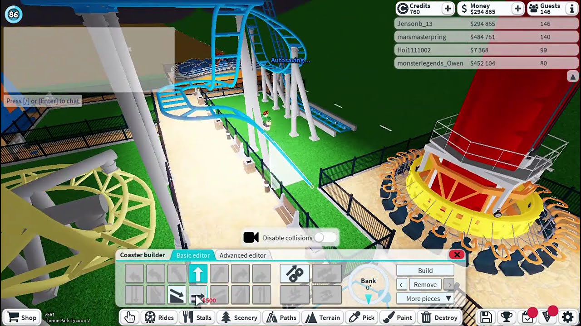Select the hand pointer tool
581x326 pixels.
pyautogui.click(x=130, y=317)
